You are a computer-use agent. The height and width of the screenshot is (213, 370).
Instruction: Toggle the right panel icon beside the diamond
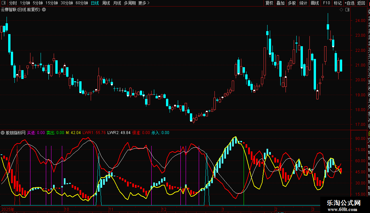(347, 10)
